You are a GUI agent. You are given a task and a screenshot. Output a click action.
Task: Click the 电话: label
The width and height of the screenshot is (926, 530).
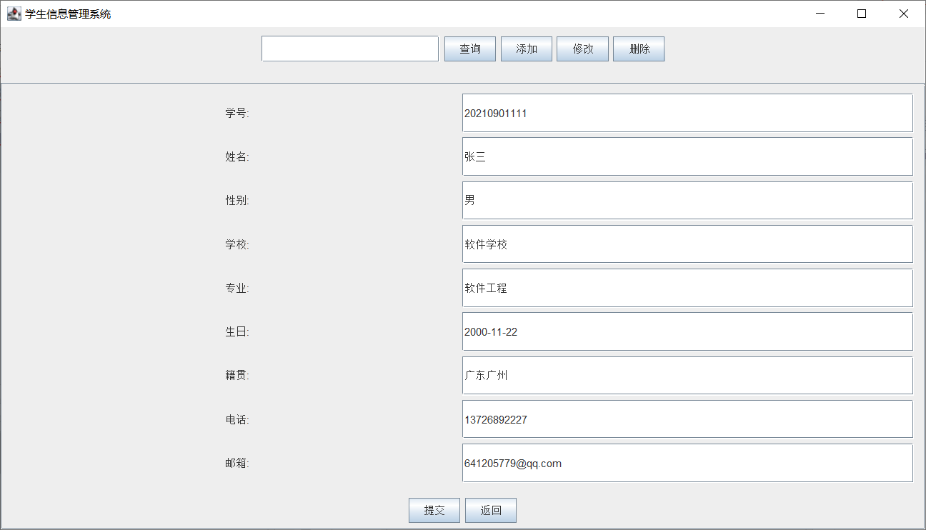pyautogui.click(x=237, y=419)
